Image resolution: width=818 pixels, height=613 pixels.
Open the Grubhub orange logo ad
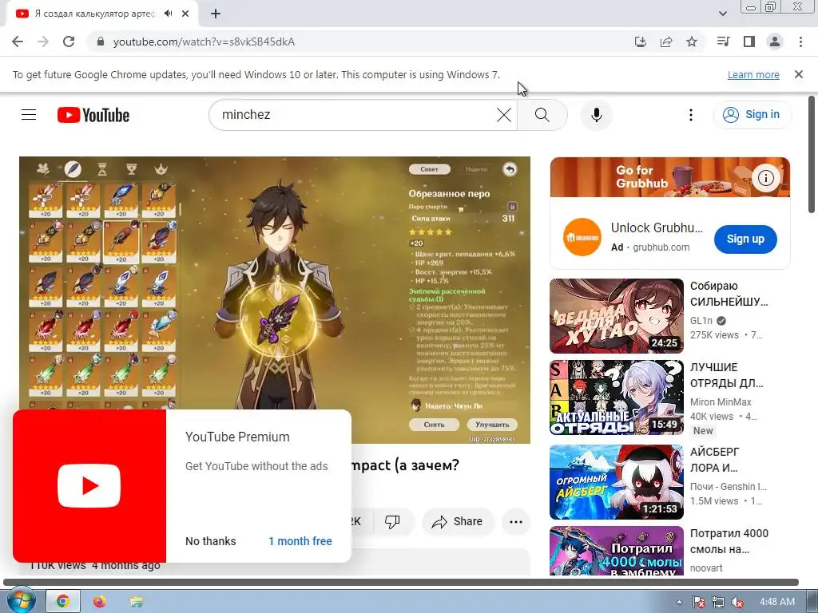point(582,237)
